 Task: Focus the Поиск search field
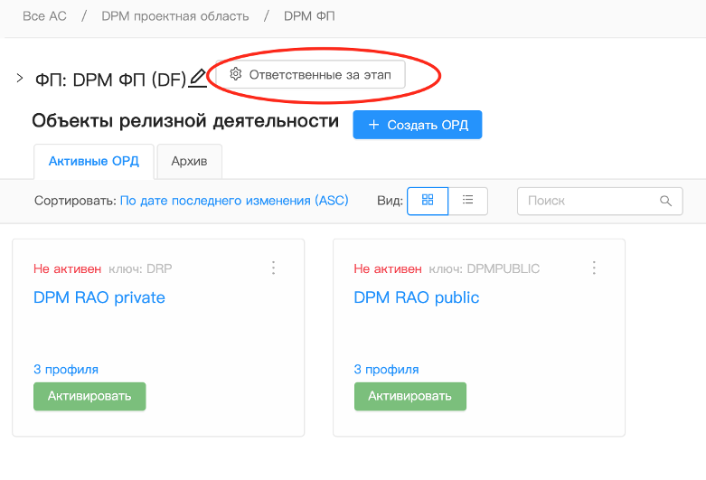click(588, 201)
